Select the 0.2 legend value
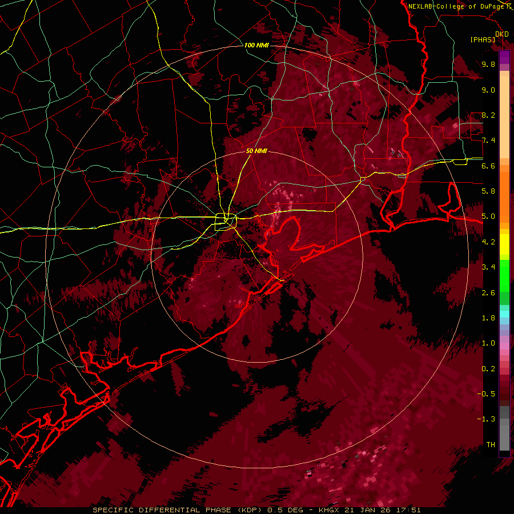The height and width of the screenshot is (514, 514). (x=488, y=369)
